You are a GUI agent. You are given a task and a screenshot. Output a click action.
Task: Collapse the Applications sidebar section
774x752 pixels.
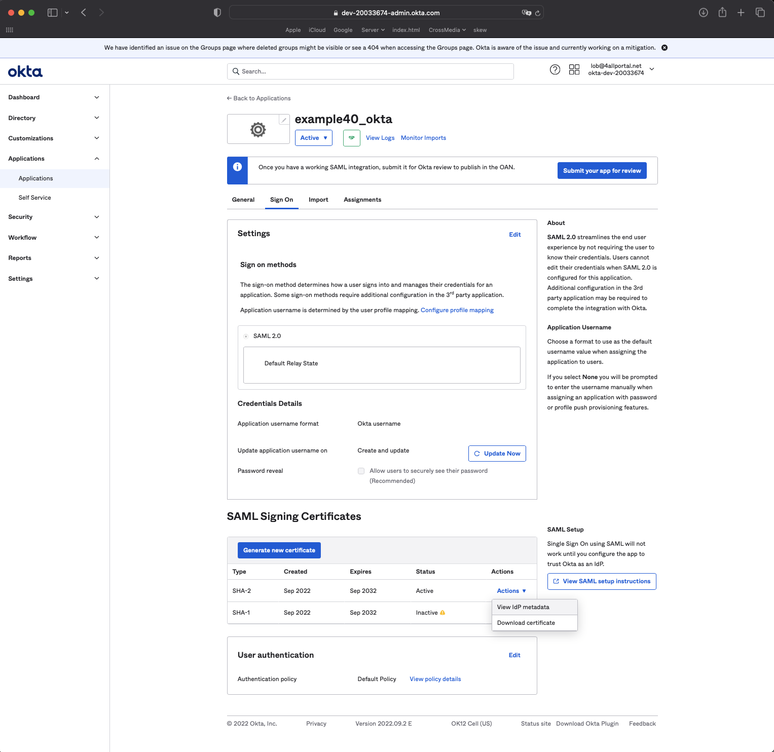tap(55, 159)
